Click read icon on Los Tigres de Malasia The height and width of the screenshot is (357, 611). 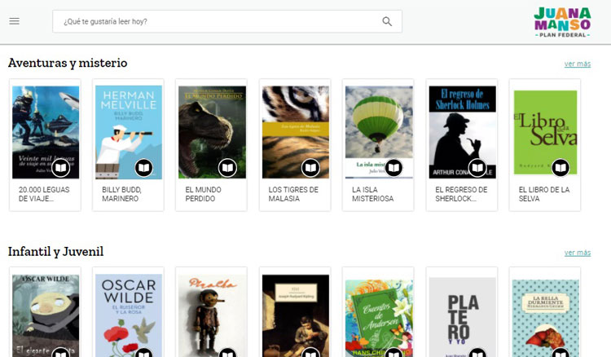pos(310,168)
